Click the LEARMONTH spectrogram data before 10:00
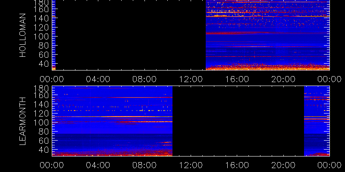The image size is (345, 172). point(112,121)
